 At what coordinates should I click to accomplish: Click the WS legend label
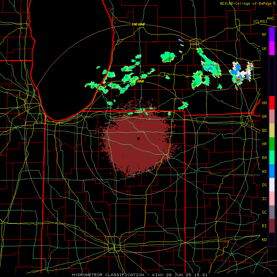click(x=264, y=171)
